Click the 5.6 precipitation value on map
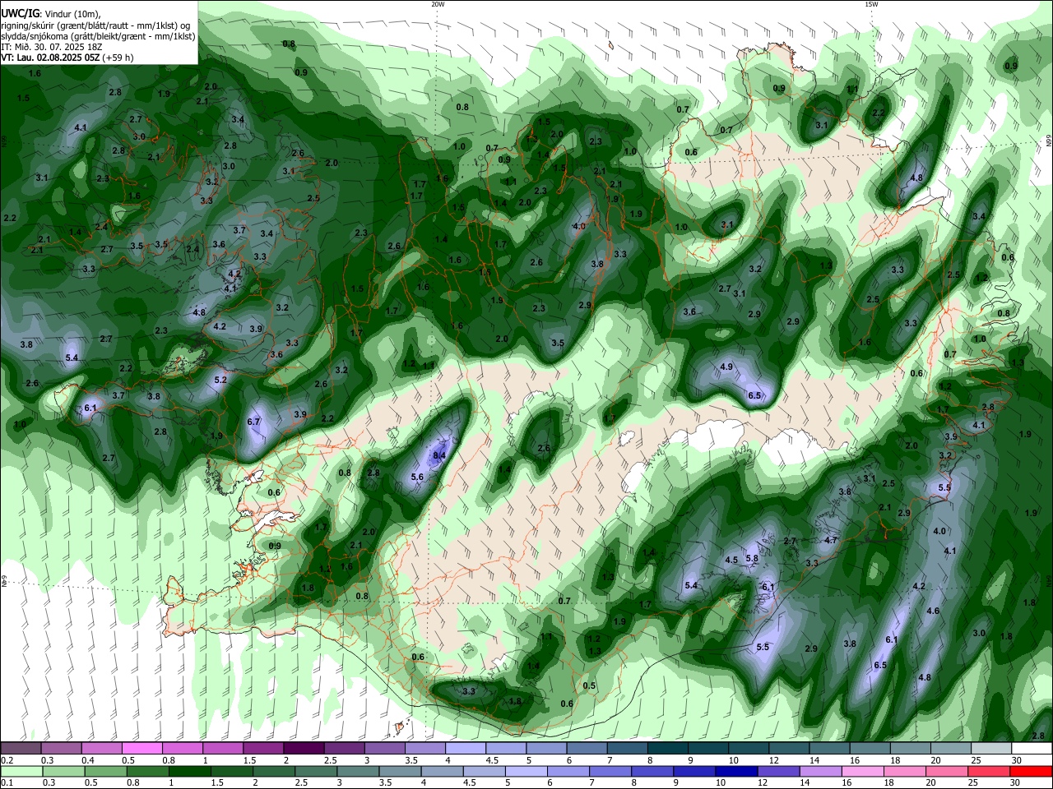Screen dimensions: 1053x789 [417, 477]
